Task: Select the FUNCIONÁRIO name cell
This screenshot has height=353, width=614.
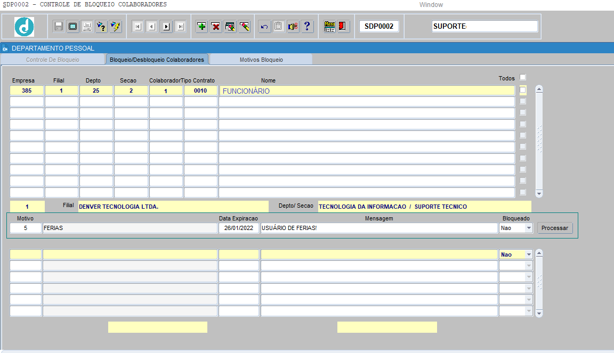Action: pyautogui.click(x=367, y=91)
